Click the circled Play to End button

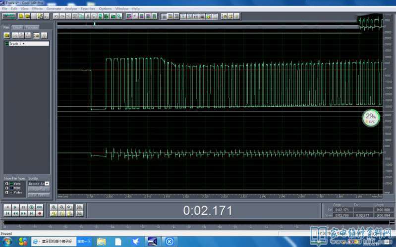coord(31,207)
